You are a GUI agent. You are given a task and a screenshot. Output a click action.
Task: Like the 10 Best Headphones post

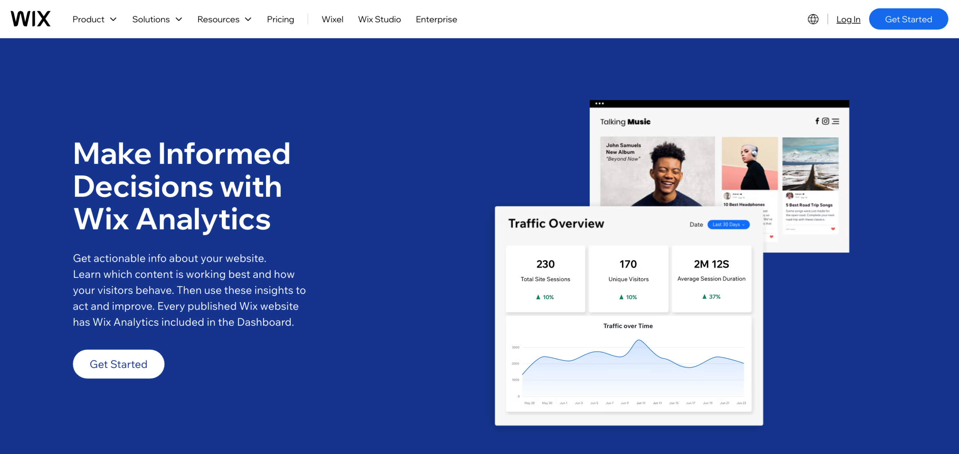771,238
